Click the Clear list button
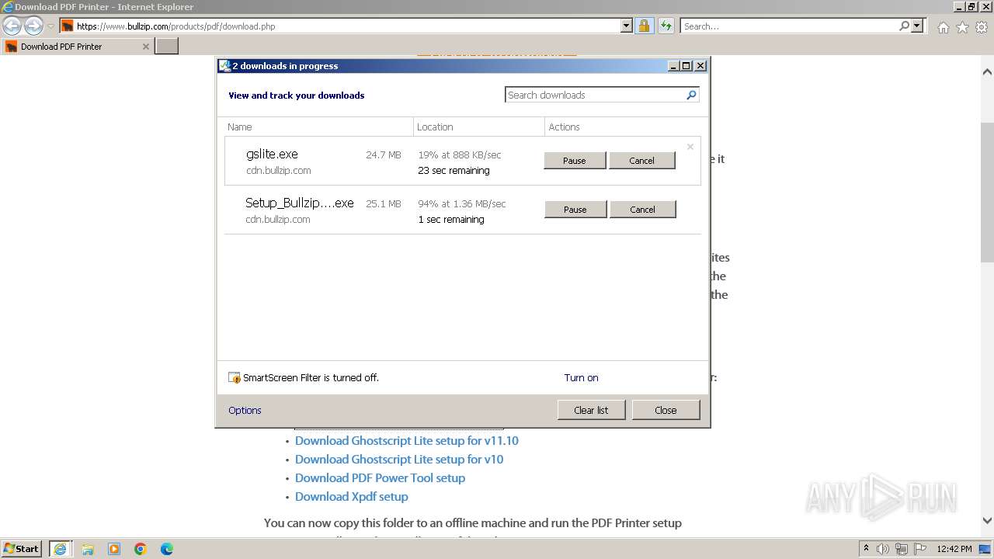 coord(591,410)
